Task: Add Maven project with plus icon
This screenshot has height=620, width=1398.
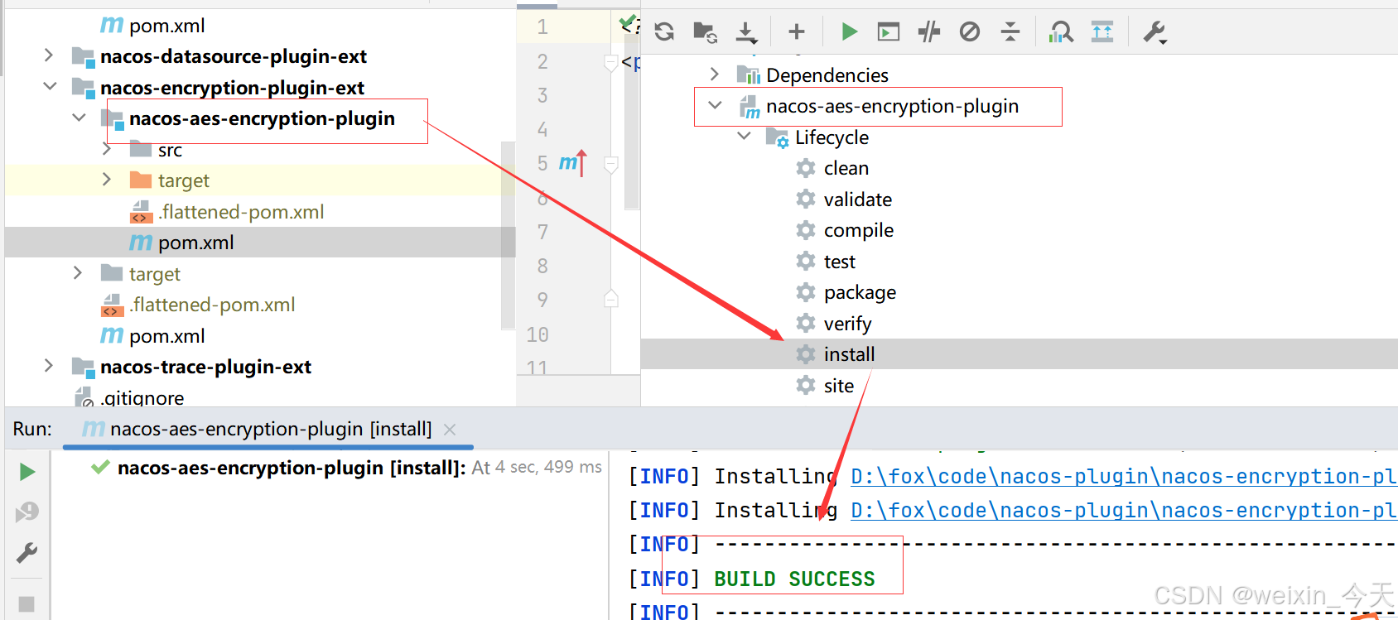Action: tap(797, 32)
